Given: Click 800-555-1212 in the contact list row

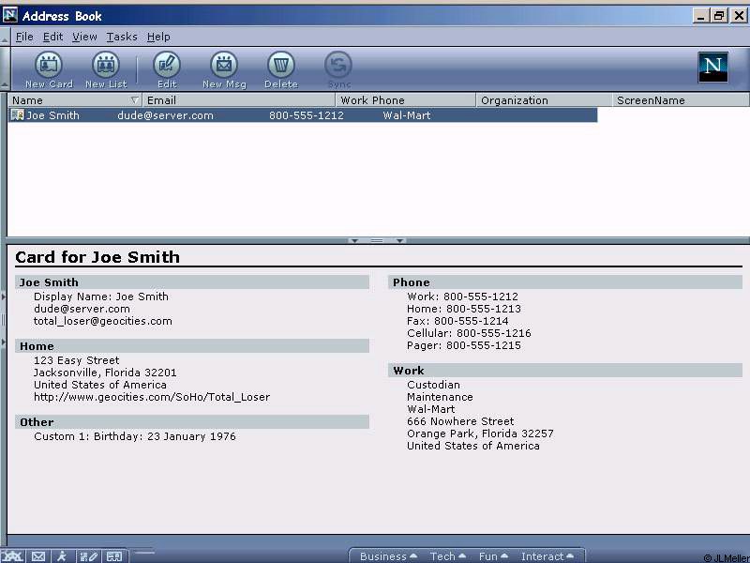Looking at the screenshot, I should [307, 115].
